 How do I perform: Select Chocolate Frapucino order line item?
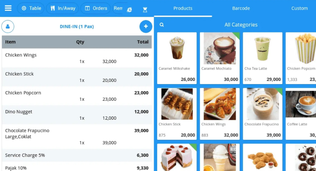pyautogui.click(x=76, y=136)
